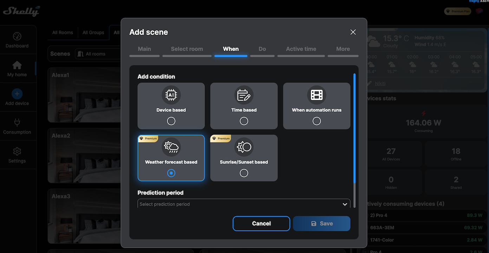Click the Sunrise/Sunset sun icon
Viewport: 489px width, 253px height.
coord(244,147)
